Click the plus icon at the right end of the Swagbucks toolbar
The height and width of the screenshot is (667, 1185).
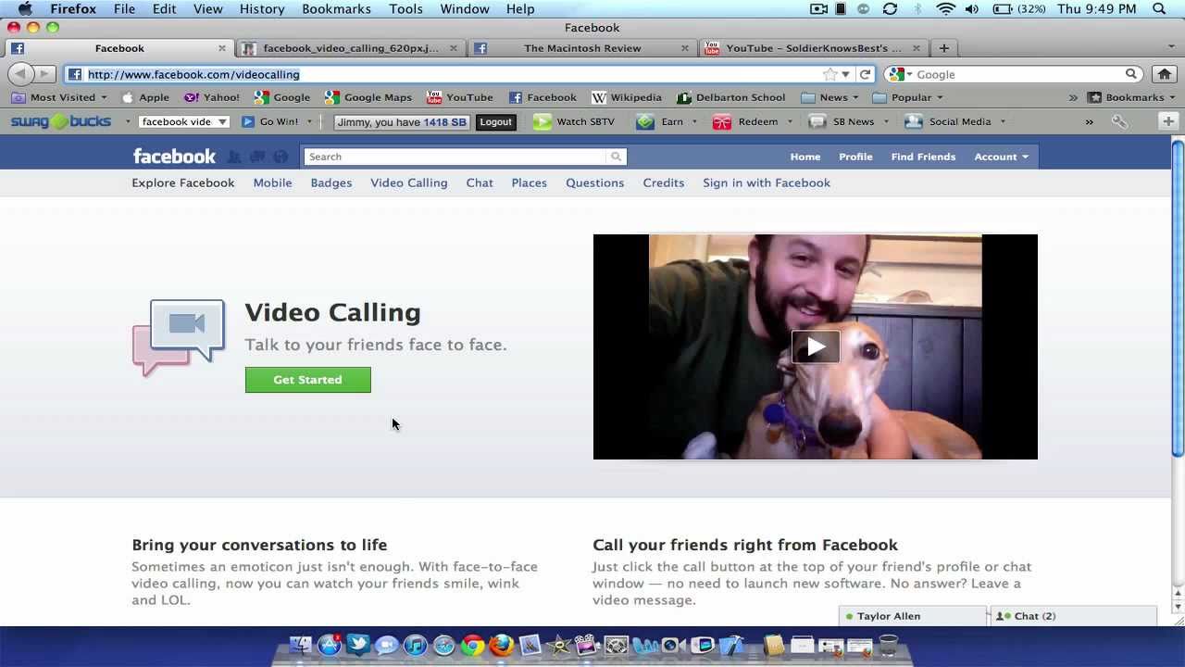tap(1168, 121)
